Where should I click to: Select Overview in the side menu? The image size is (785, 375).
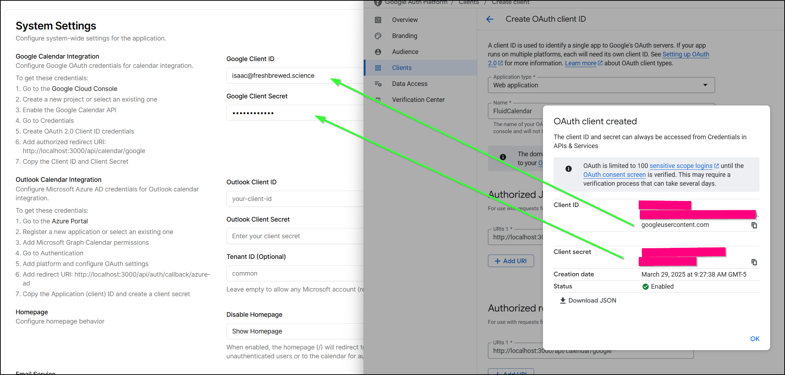click(x=405, y=20)
